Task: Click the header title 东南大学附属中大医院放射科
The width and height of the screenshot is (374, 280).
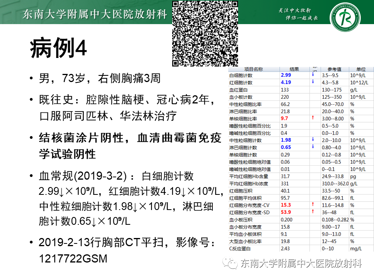Action: [x=95, y=14]
